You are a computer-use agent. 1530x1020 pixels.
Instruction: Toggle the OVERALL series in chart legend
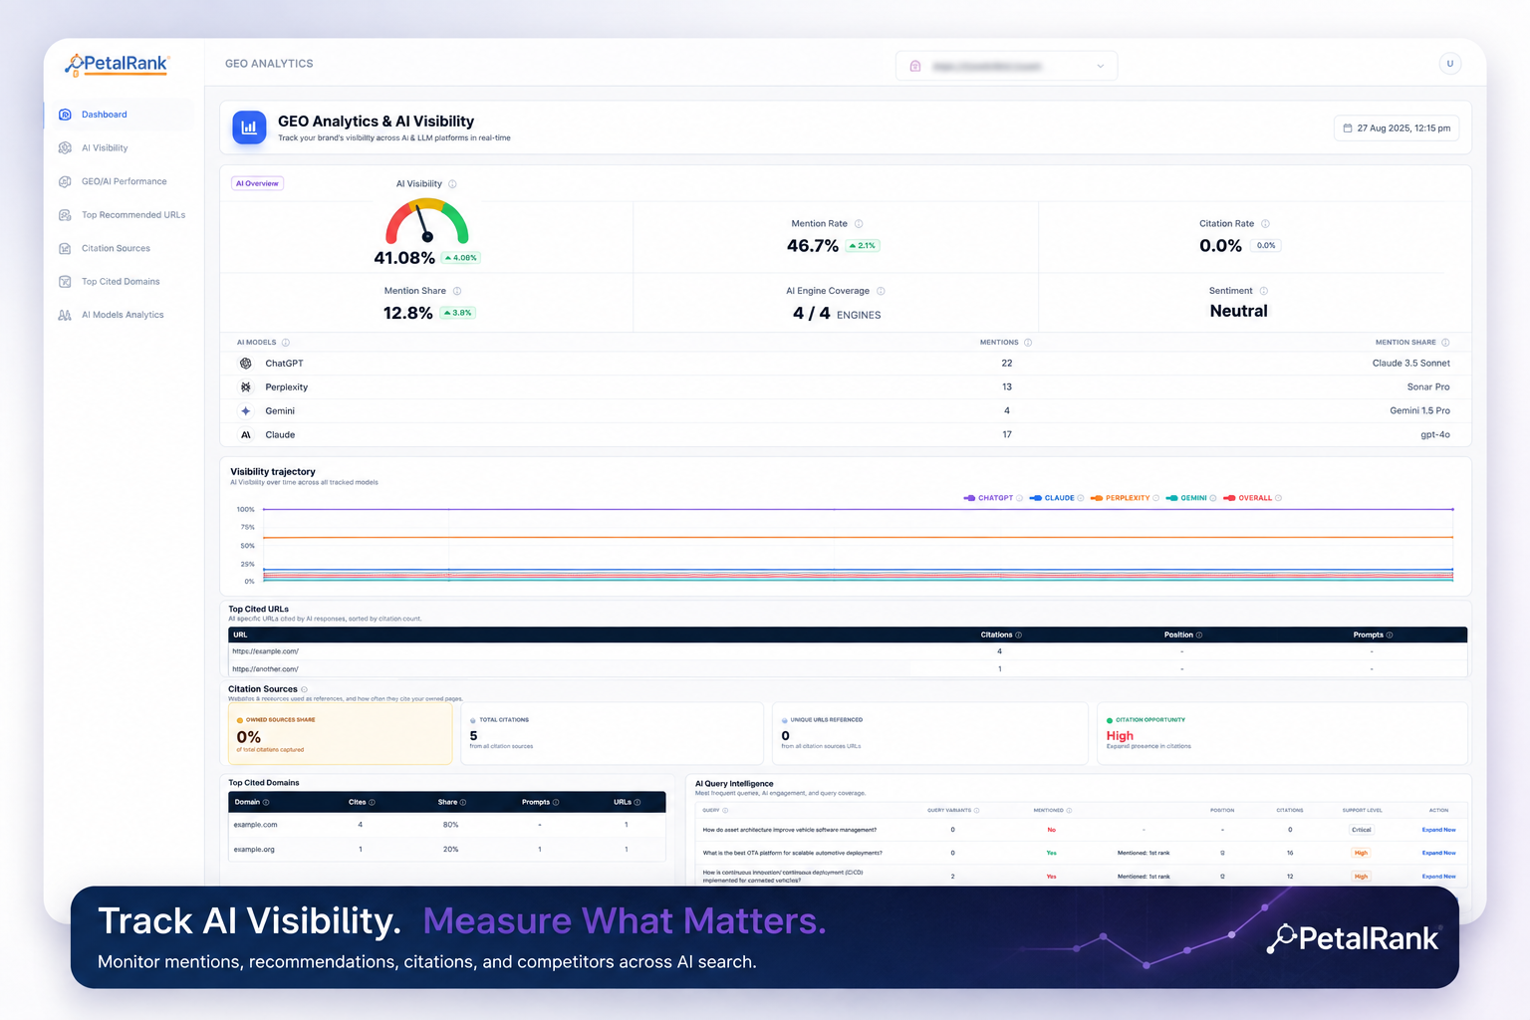click(1248, 498)
